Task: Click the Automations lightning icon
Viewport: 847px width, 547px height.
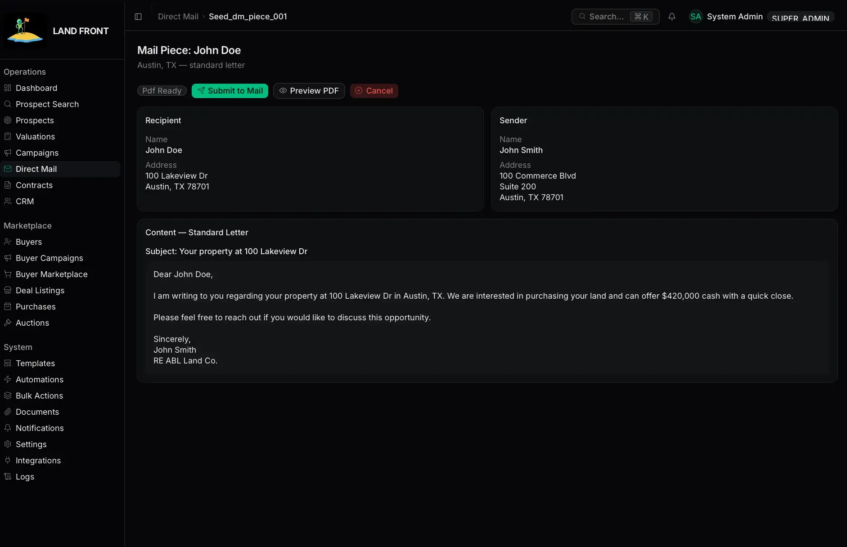Action: coord(8,379)
